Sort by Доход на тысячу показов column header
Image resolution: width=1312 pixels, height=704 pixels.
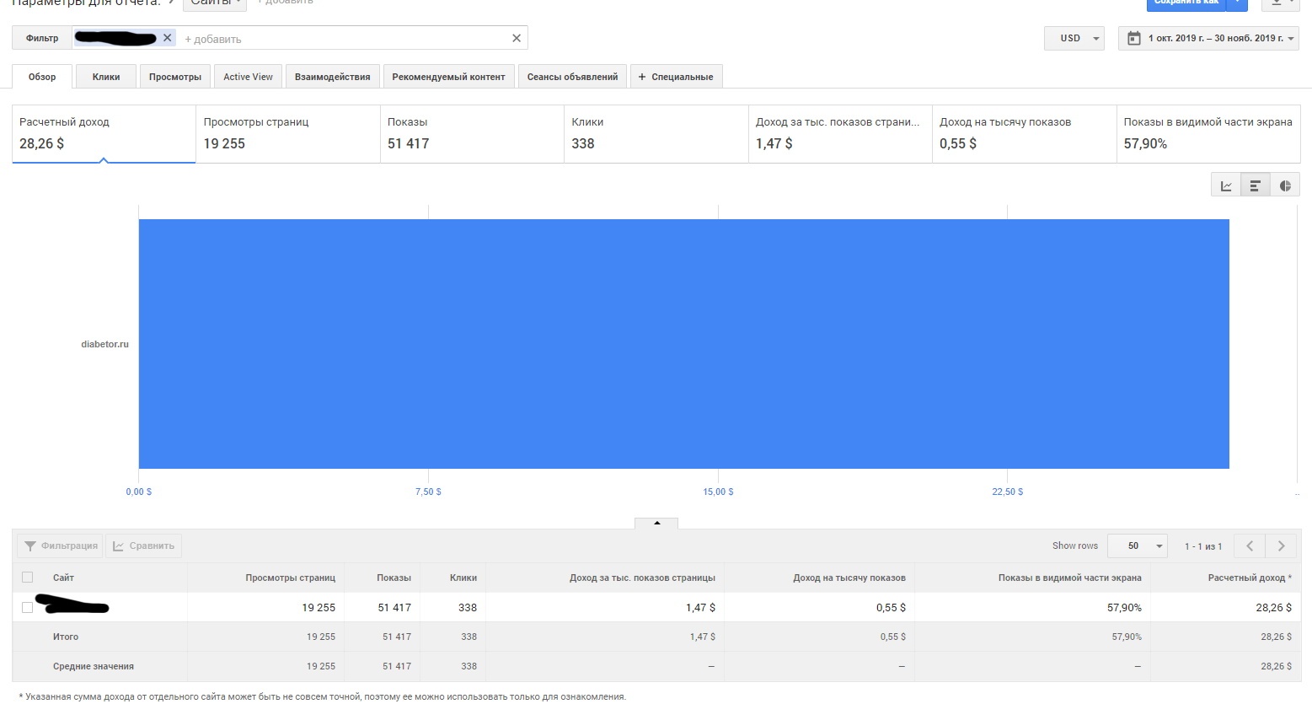click(849, 578)
